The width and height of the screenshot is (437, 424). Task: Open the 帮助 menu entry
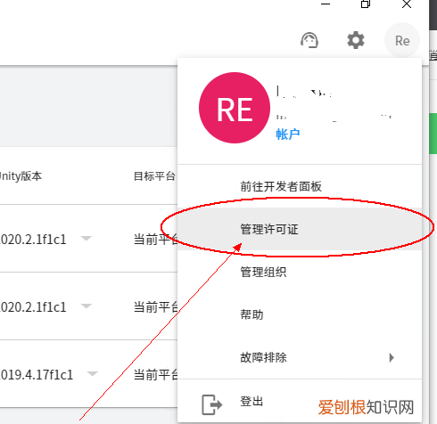click(300, 314)
